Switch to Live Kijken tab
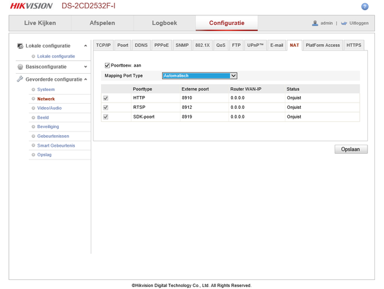This screenshot has height=289, width=384. [x=40, y=23]
